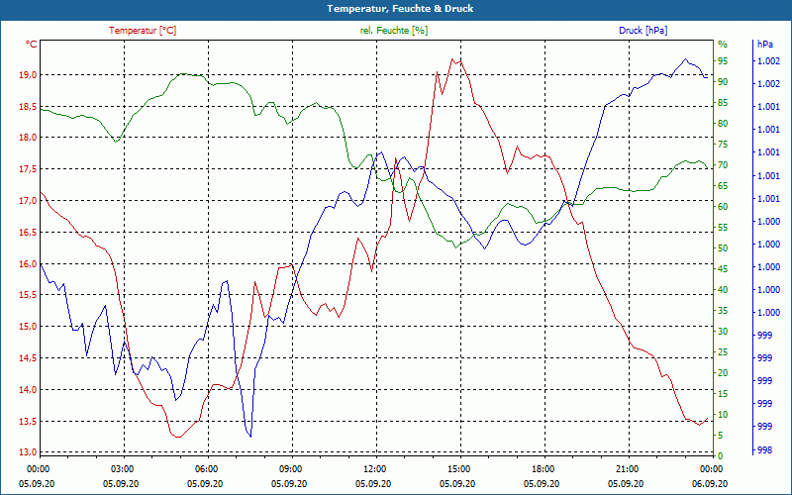Click the green '95' humidity axis value
792x495 pixels.
click(723, 61)
